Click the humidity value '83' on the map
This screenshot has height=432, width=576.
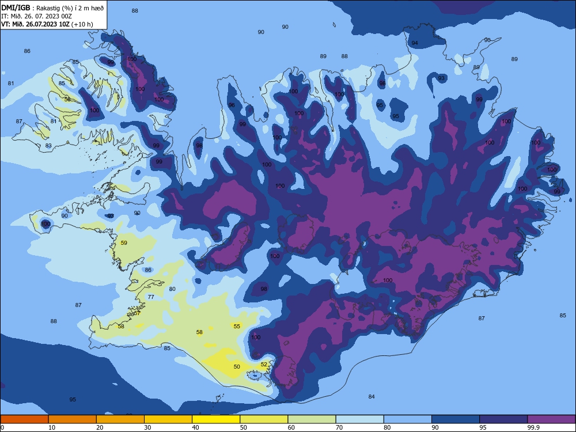pyautogui.click(x=48, y=146)
